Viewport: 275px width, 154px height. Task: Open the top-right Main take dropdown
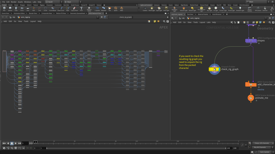point(258,2)
